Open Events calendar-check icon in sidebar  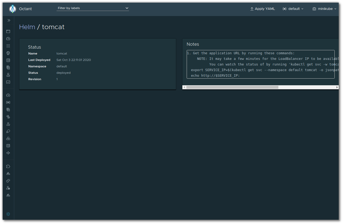pyautogui.click(x=8, y=82)
